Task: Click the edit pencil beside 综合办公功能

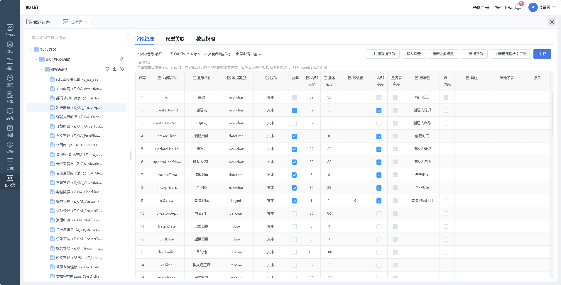Action: click(122, 59)
